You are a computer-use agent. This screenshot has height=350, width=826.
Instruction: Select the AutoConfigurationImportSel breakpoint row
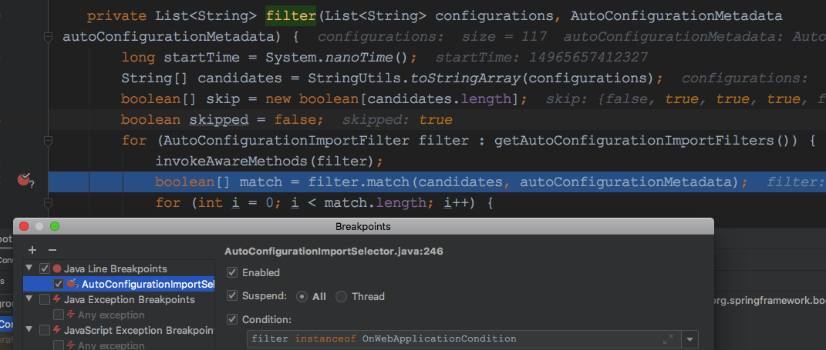tap(119, 284)
